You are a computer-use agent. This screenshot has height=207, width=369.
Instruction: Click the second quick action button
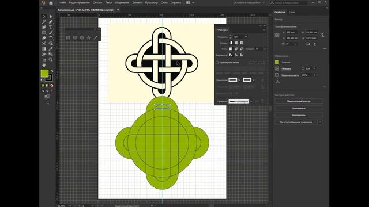click(x=299, y=108)
